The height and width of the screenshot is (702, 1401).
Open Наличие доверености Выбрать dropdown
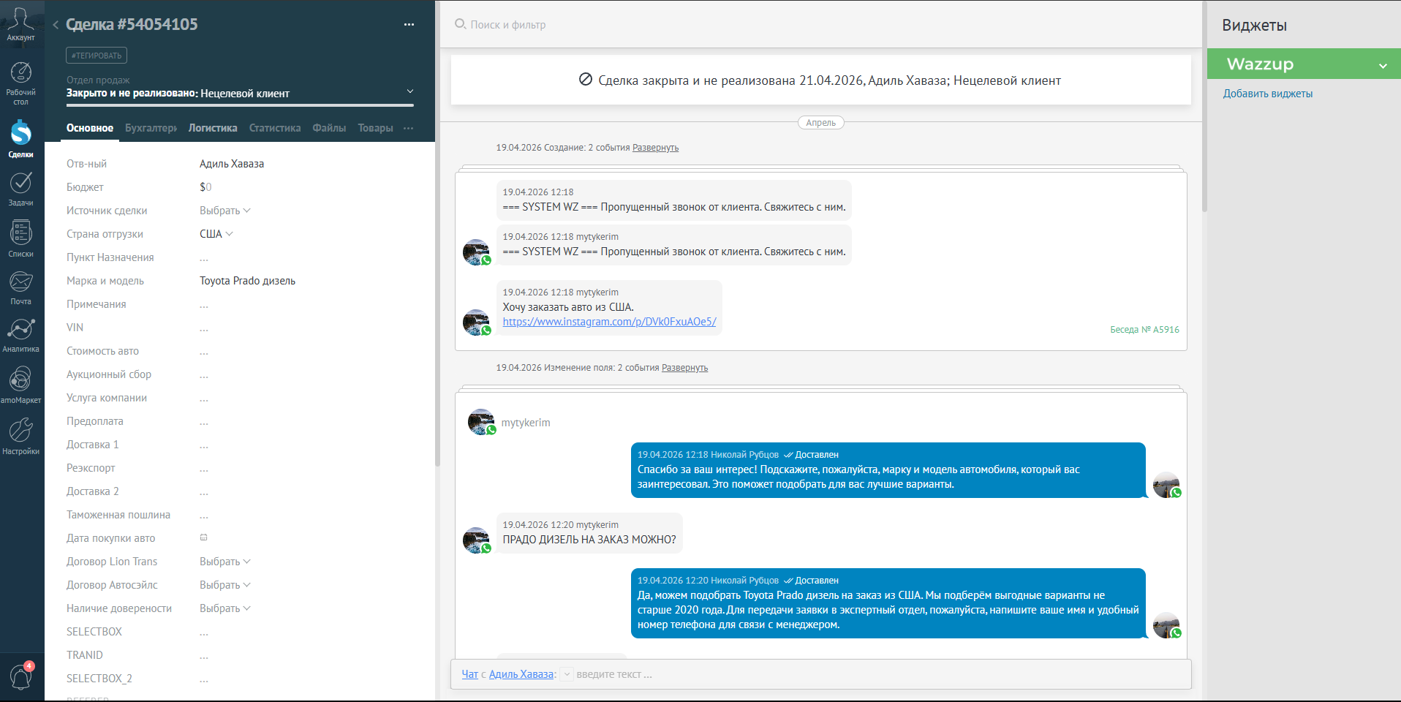pos(225,608)
